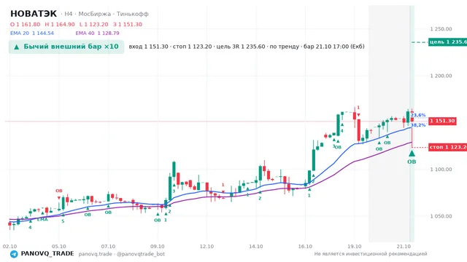Click the 09.10 date axis label
Viewport: 467px width, 262px height.
pyautogui.click(x=158, y=246)
